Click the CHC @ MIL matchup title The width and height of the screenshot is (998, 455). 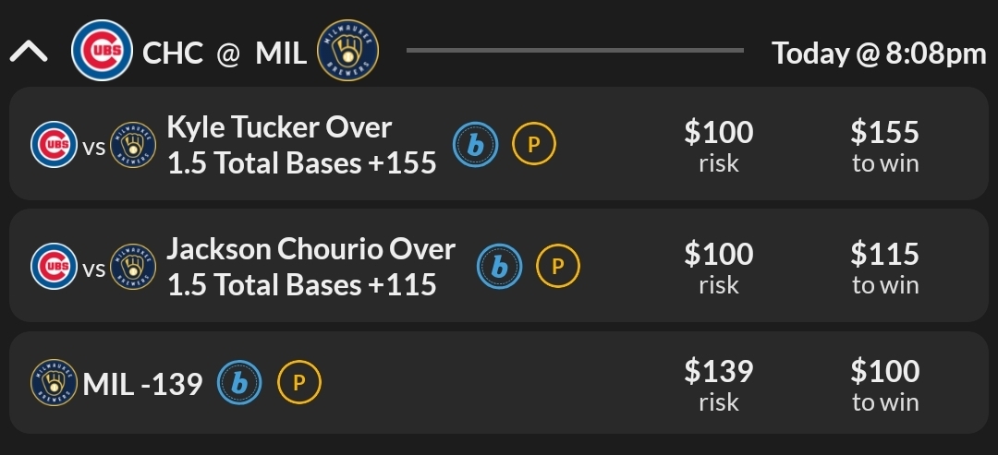coord(224,54)
